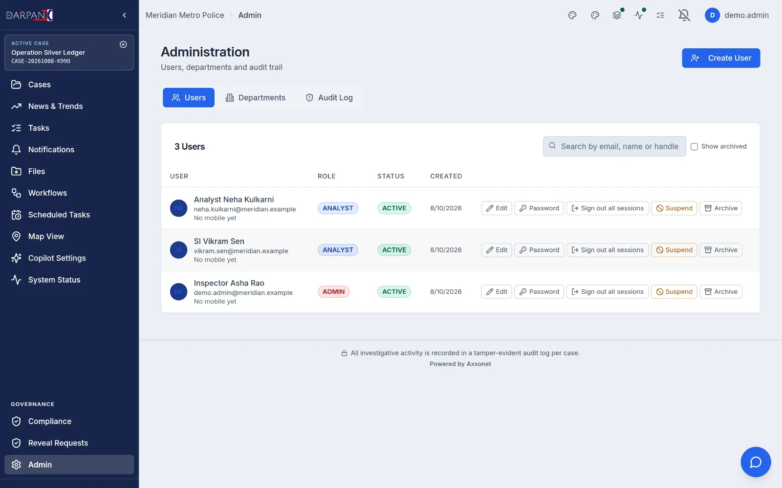782x488 pixels.
Task: Suspend Vikram Sen's account
Action: tap(674, 250)
